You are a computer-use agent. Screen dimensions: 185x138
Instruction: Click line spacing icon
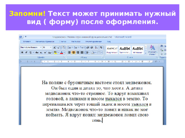[x=87, y=52]
